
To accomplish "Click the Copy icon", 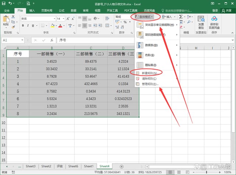I will tap(13, 22).
